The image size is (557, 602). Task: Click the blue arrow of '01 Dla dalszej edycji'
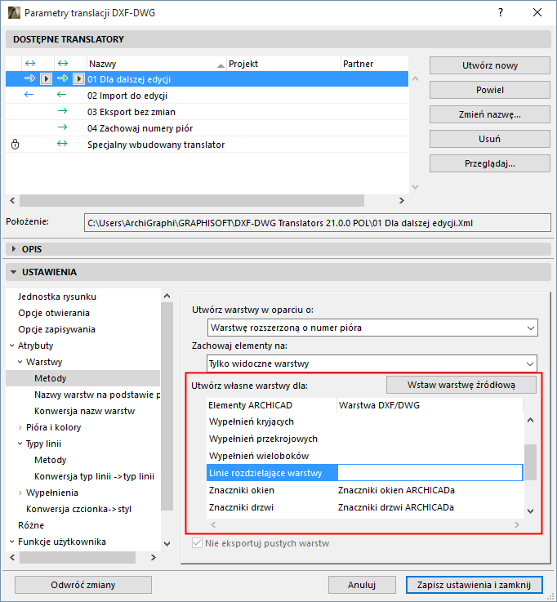[30, 78]
